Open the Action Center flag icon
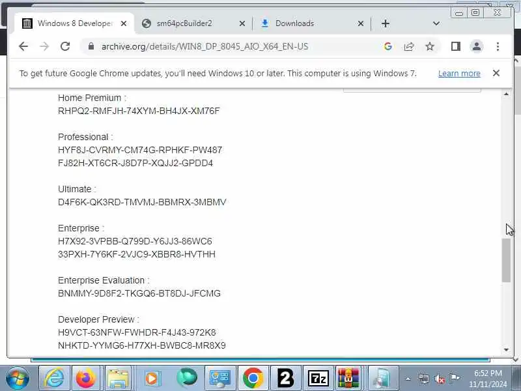 click(x=454, y=379)
